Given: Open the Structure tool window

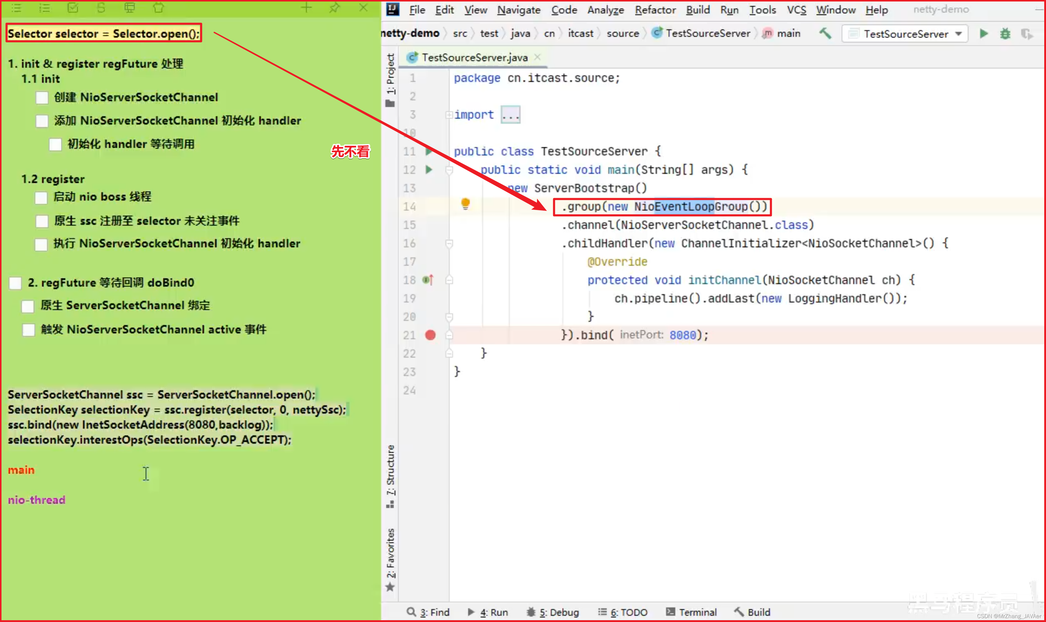Looking at the screenshot, I should [390, 476].
